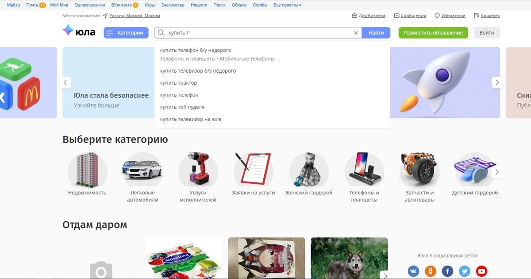This screenshot has width=531, height=279.
Task: Click the Юла logo icon
Action: tap(68, 31)
